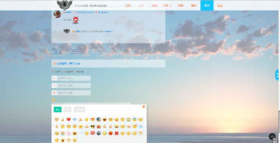Click the browser vertical scrollbar thumb

pyautogui.click(x=279, y=122)
